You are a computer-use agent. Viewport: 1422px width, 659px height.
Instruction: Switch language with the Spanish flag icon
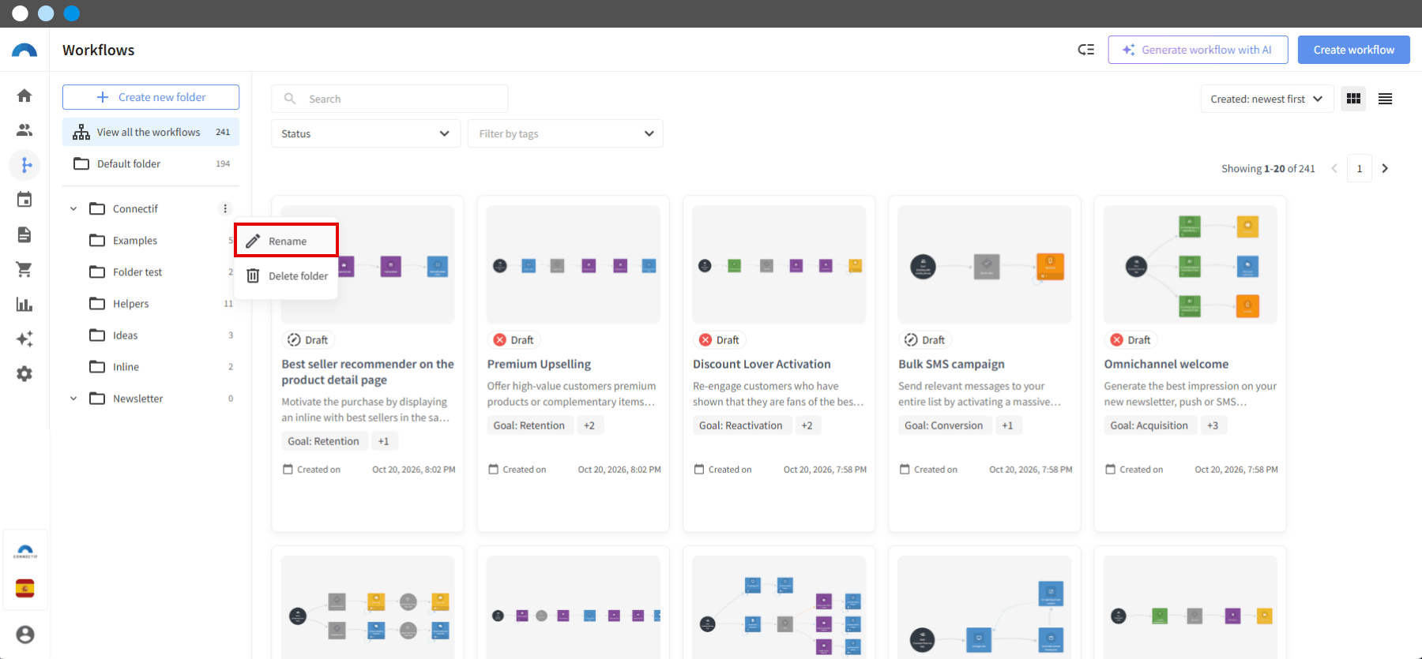pos(25,589)
